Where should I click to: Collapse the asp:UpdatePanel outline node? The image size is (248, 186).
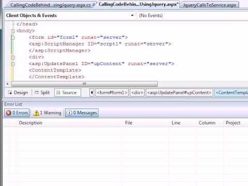13,64
